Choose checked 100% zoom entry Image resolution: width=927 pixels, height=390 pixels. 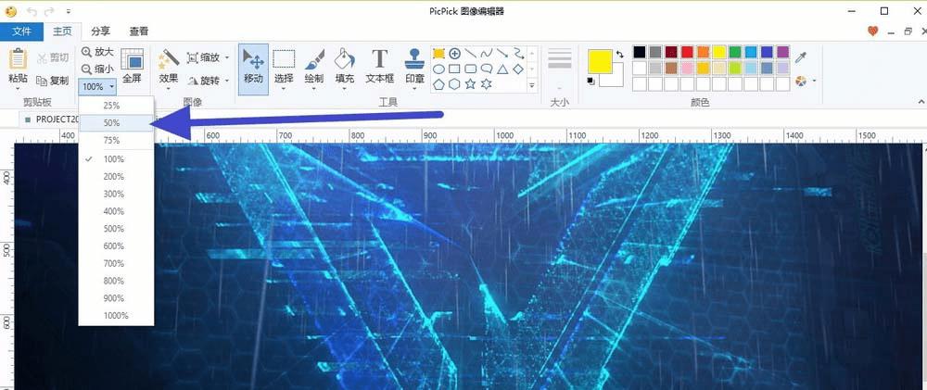[116, 159]
